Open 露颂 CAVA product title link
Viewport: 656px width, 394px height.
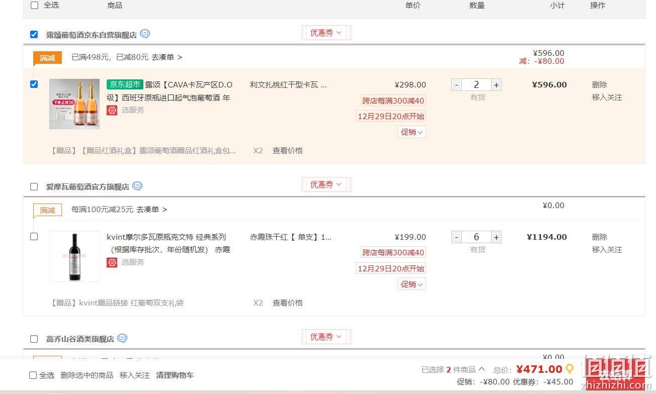[x=170, y=91]
